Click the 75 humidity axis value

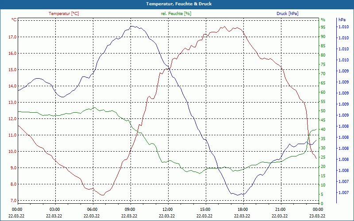(x=323, y=65)
